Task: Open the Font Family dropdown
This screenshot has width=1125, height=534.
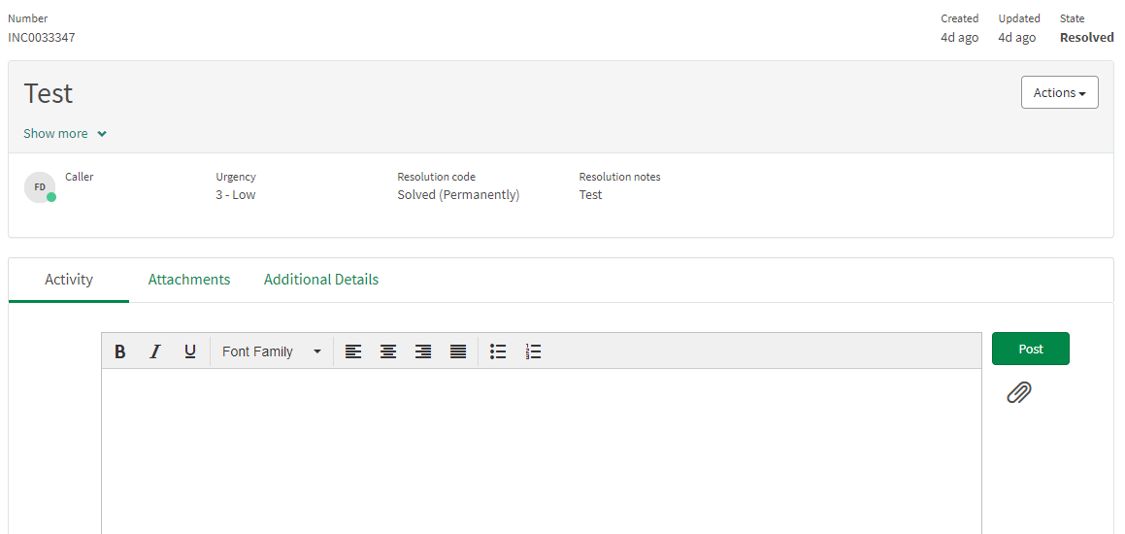Action: [x=272, y=351]
